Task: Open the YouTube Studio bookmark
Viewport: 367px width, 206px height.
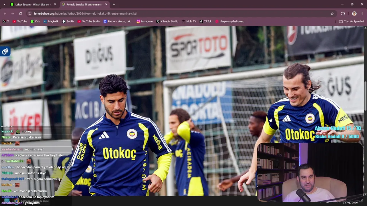Action: (89, 21)
